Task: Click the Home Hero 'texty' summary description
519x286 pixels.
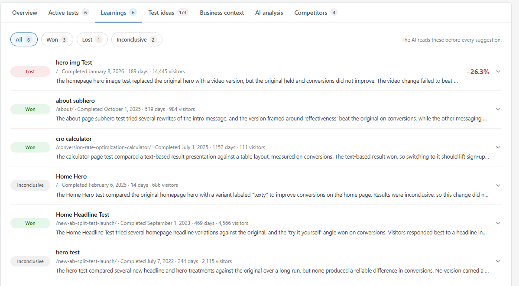Action: click(x=272, y=195)
